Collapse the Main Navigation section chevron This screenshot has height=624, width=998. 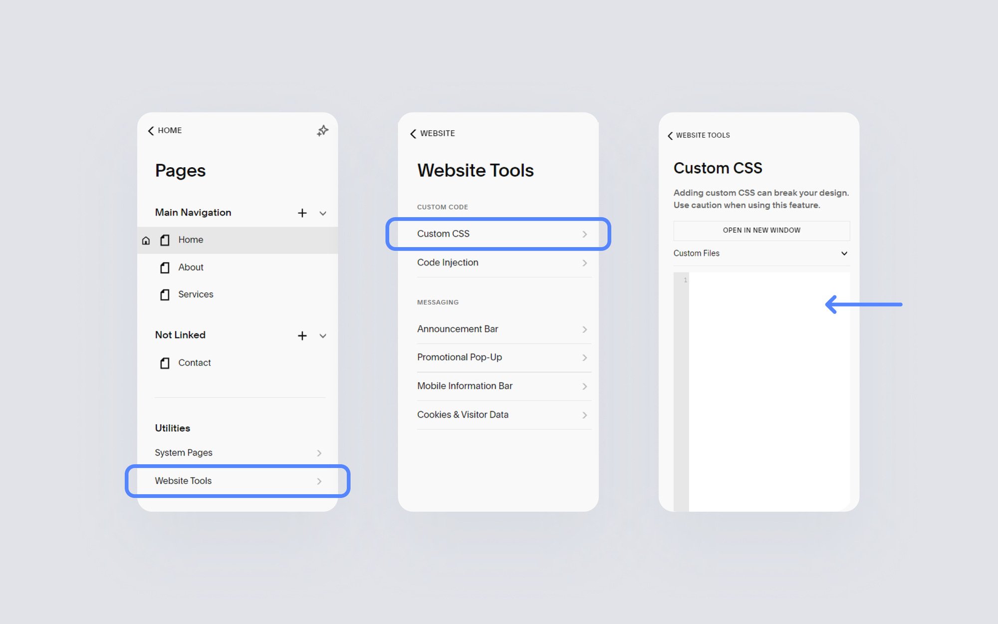(x=323, y=214)
